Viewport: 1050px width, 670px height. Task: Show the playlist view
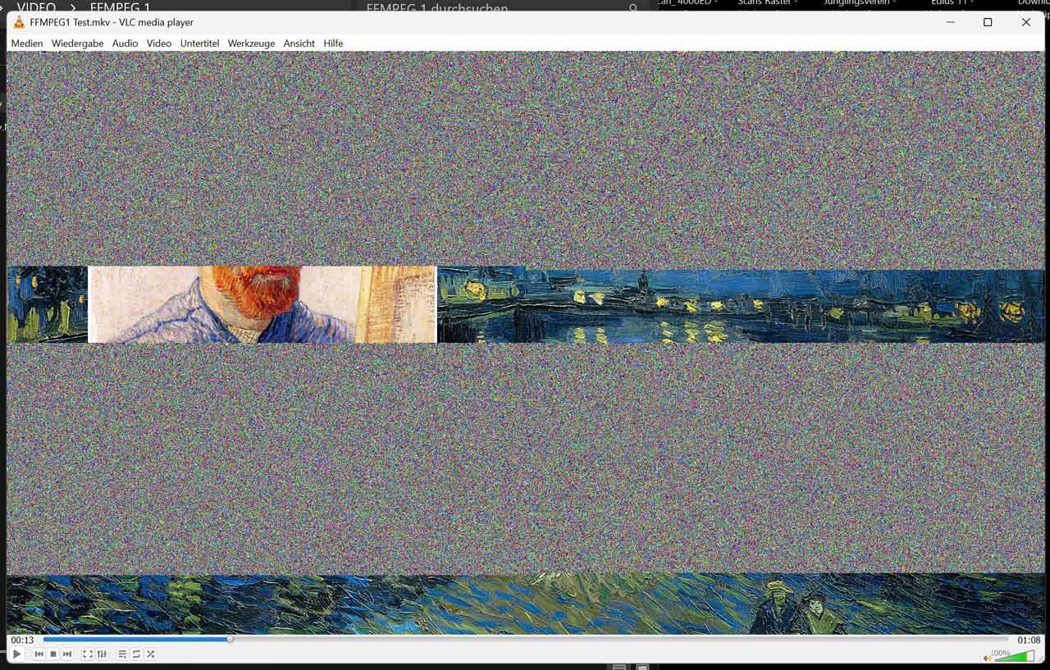tap(122, 654)
